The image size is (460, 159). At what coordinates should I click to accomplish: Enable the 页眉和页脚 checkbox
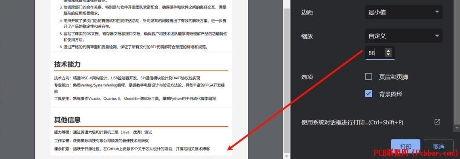pyautogui.click(x=368, y=77)
